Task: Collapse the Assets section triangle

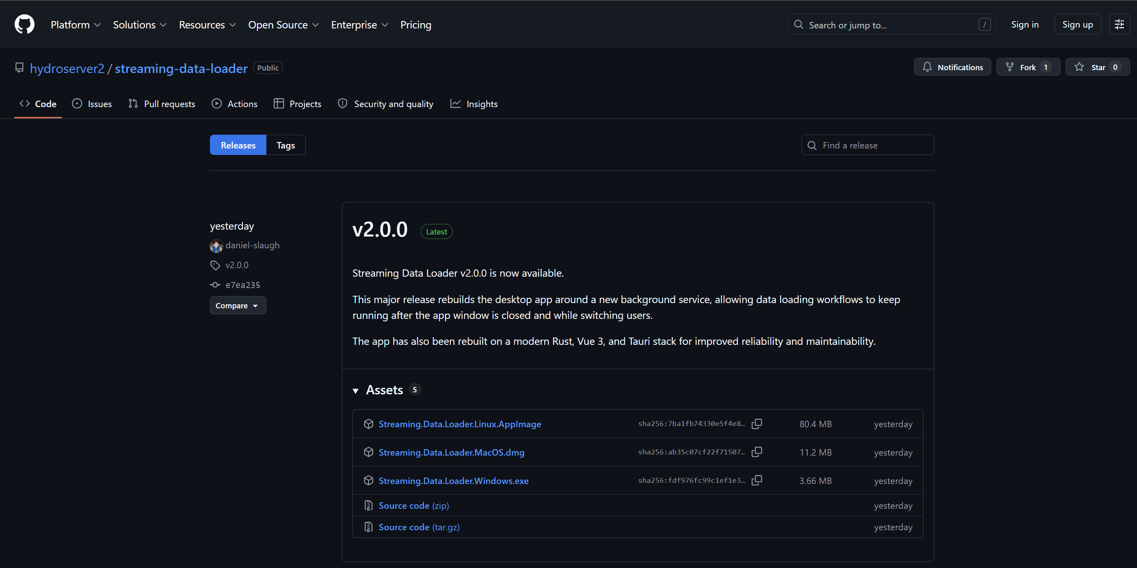Action: (355, 391)
